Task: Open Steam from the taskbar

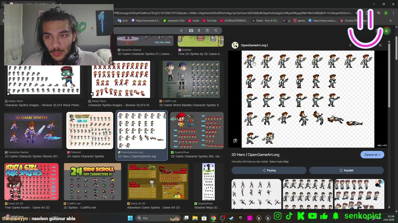Action: [231, 218]
